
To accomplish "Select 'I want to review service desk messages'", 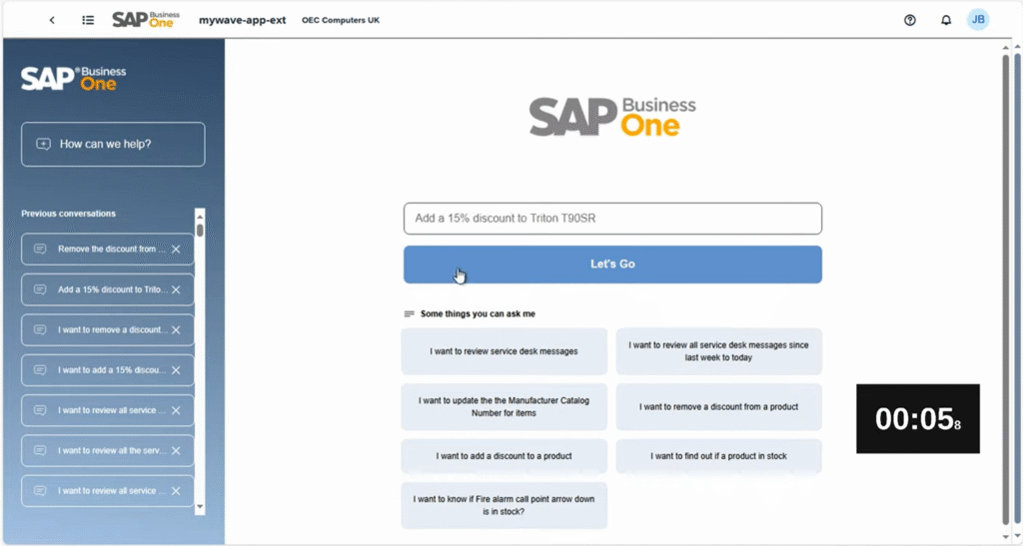I will [x=504, y=351].
